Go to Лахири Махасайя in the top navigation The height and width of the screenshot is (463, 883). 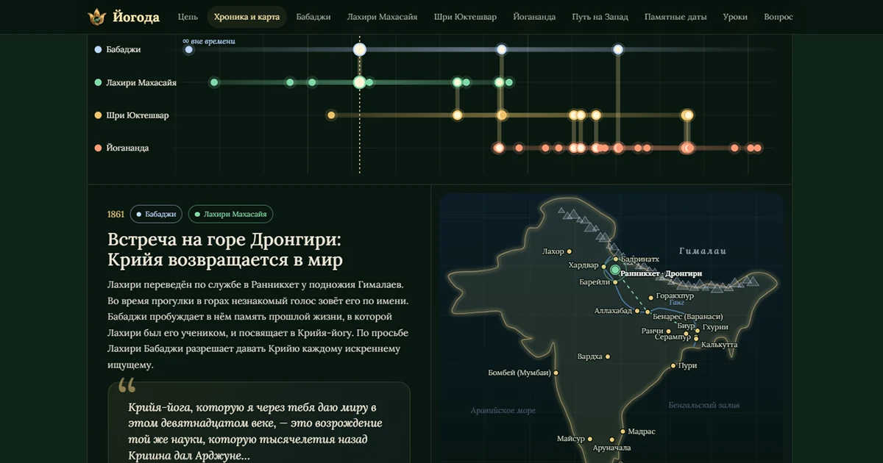coord(383,17)
